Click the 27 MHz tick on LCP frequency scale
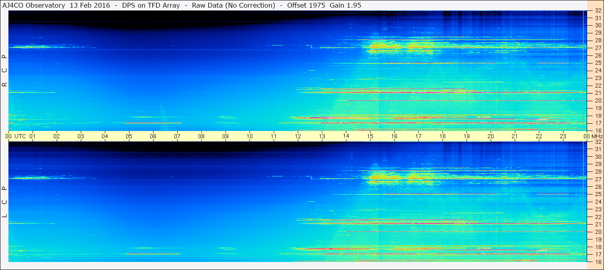This screenshot has height=270, width=604. [598, 179]
